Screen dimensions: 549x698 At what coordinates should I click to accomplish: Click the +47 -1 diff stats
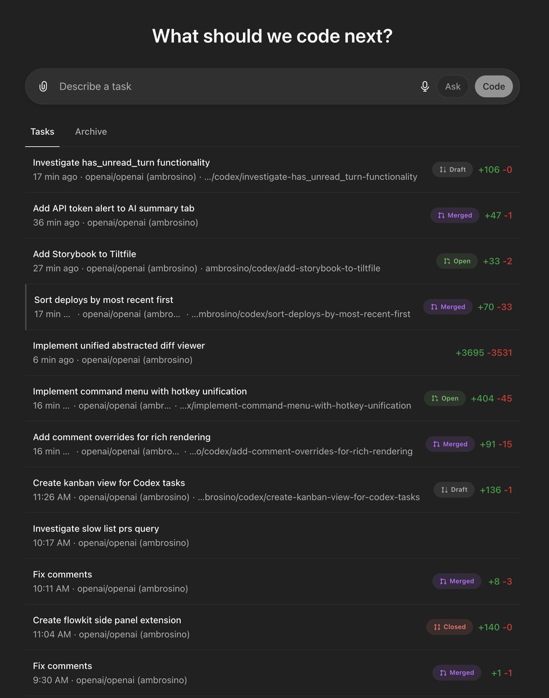[498, 216]
